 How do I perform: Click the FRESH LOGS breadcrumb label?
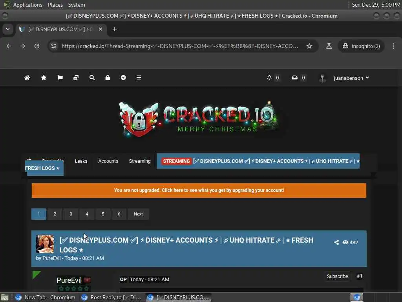(x=42, y=168)
